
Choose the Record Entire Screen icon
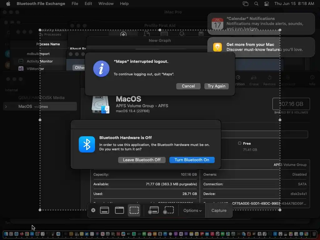(x=153, y=210)
